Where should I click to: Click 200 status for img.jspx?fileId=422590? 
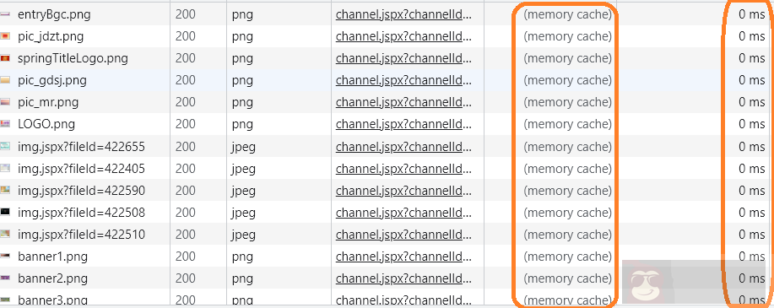coord(186,191)
